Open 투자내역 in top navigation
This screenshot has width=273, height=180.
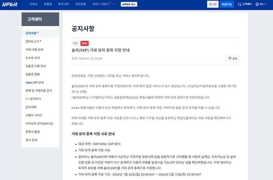[x=63, y=4]
